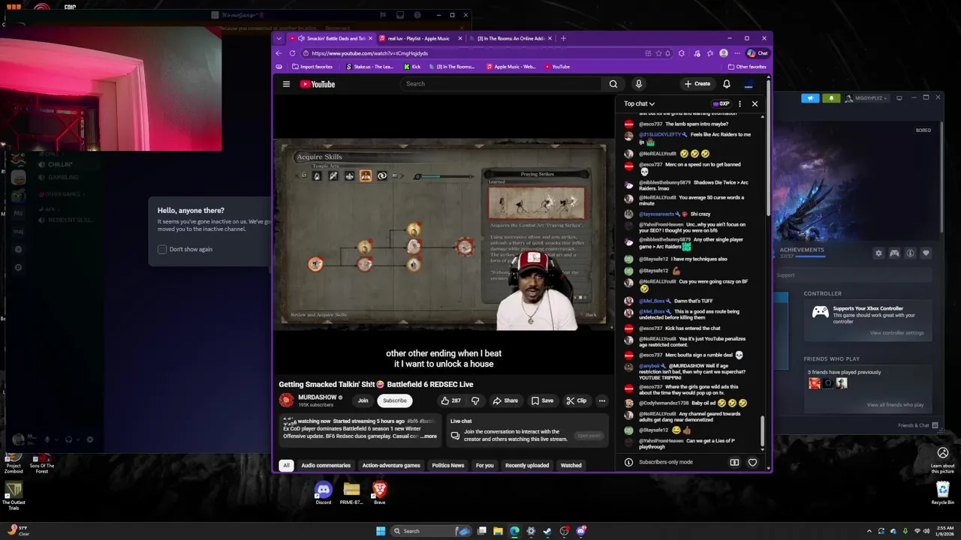Click the Join channel button

point(363,400)
